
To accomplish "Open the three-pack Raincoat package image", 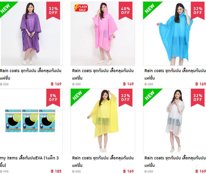I will (x=30, y=121).
